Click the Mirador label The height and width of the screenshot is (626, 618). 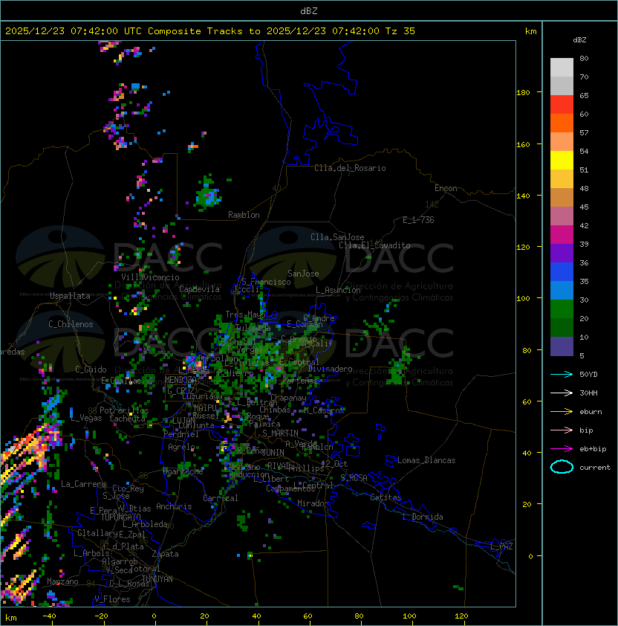tap(313, 503)
